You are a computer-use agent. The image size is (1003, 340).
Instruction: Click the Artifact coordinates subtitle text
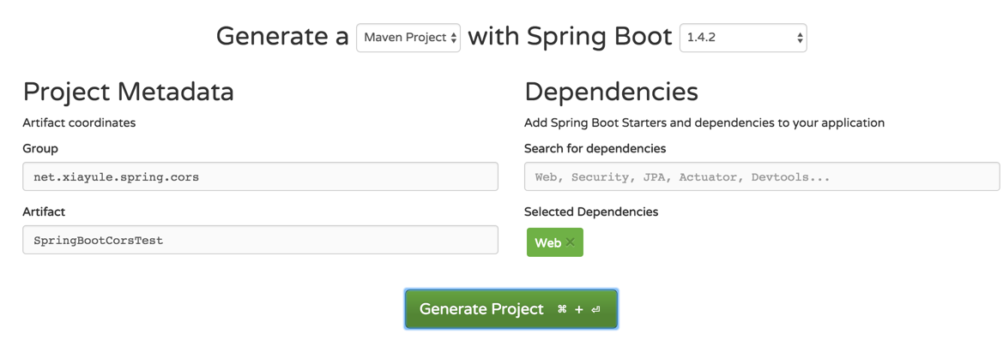tap(79, 122)
